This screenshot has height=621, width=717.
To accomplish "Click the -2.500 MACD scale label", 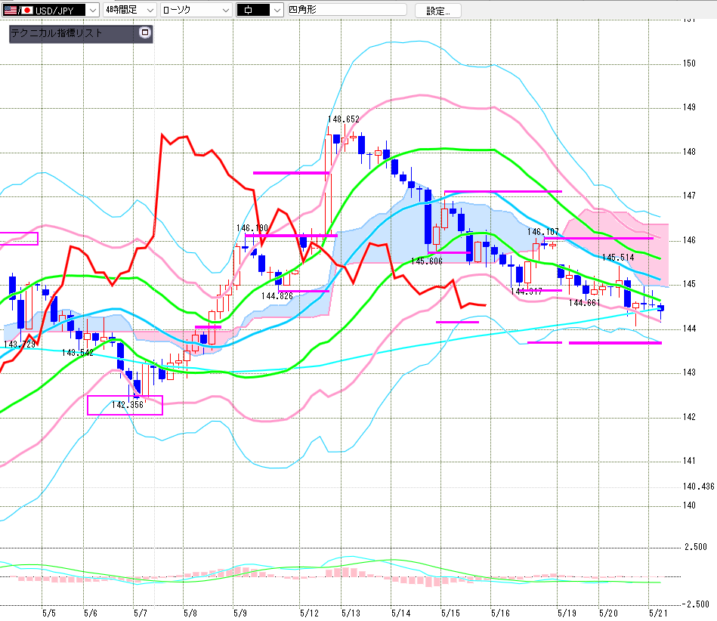I will 696,604.
